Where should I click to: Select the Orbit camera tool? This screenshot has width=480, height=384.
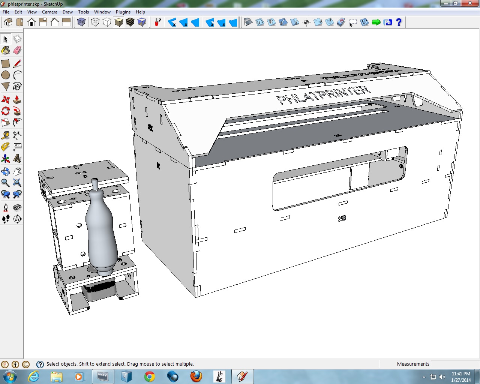[6, 172]
